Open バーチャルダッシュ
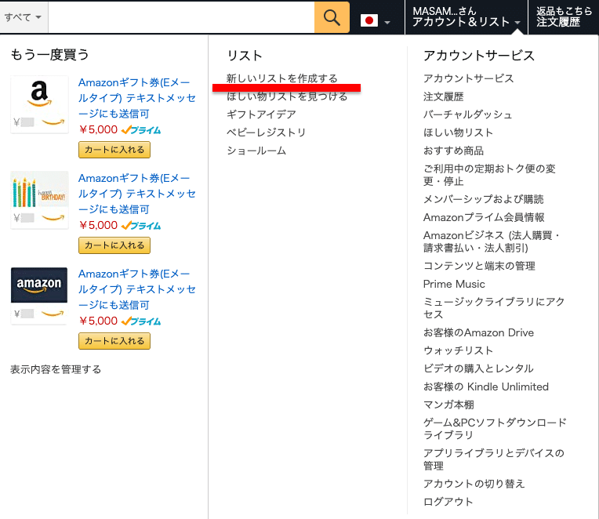The width and height of the screenshot is (599, 519). tap(467, 114)
